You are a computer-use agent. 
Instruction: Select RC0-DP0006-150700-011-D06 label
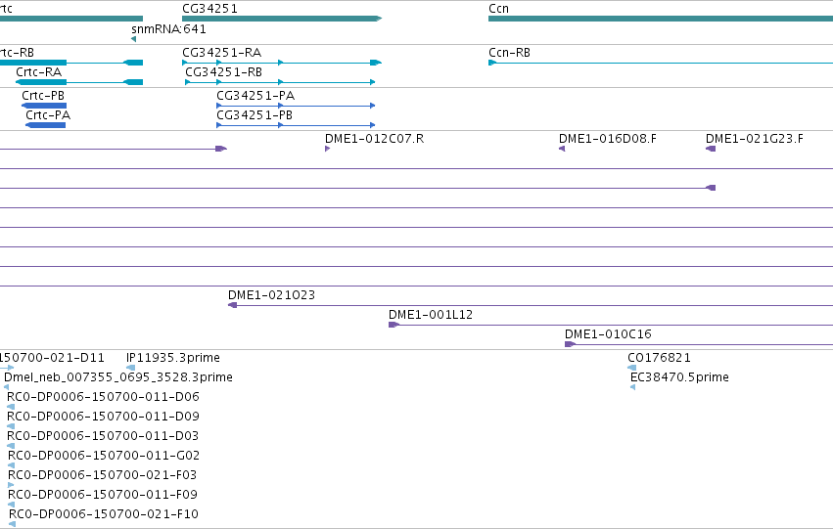[x=103, y=397]
